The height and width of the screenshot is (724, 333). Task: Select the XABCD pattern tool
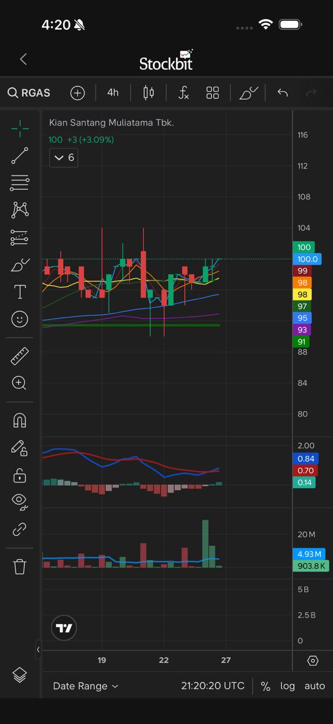point(20,210)
